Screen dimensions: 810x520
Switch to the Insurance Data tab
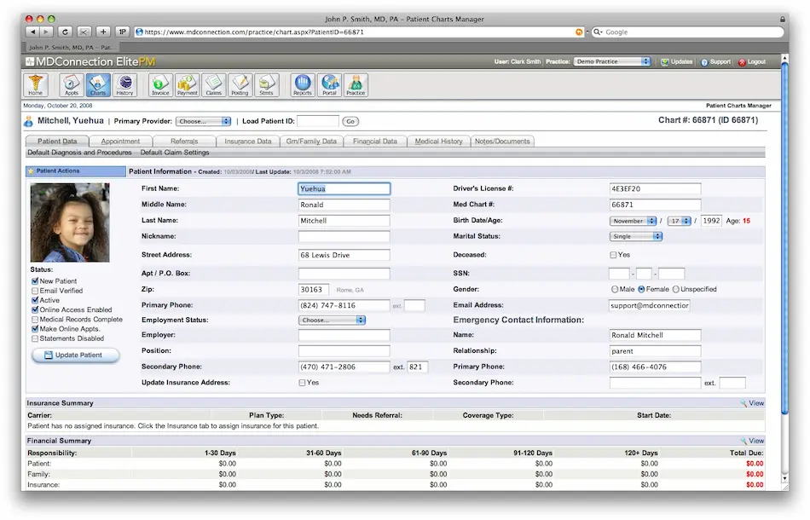[x=247, y=141]
